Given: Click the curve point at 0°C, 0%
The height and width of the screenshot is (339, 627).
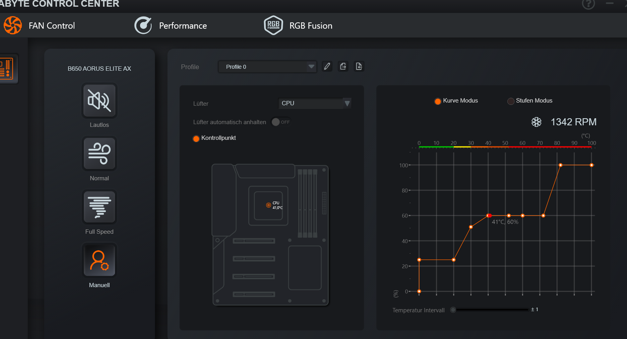Looking at the screenshot, I should [419, 291].
